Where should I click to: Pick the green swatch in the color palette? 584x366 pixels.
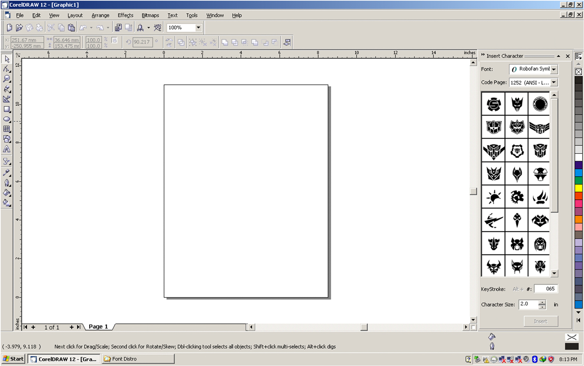click(579, 180)
